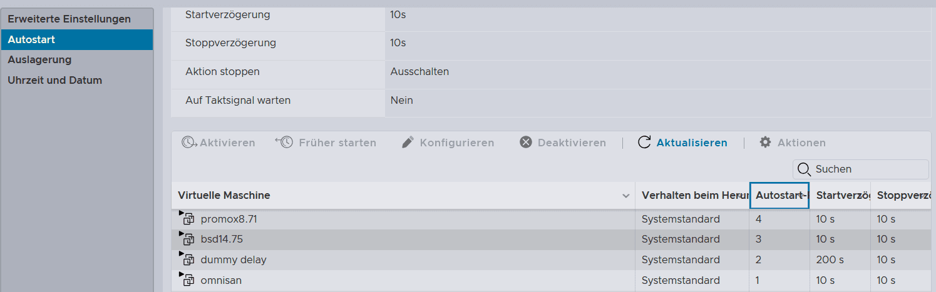
Task: Expand Virtuelle Maschine column dropdown arrow
Action: pos(625,196)
